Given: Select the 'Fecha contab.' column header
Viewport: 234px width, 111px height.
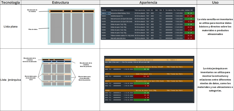Looking at the screenshot, I should pyautogui.click(x=180, y=10).
